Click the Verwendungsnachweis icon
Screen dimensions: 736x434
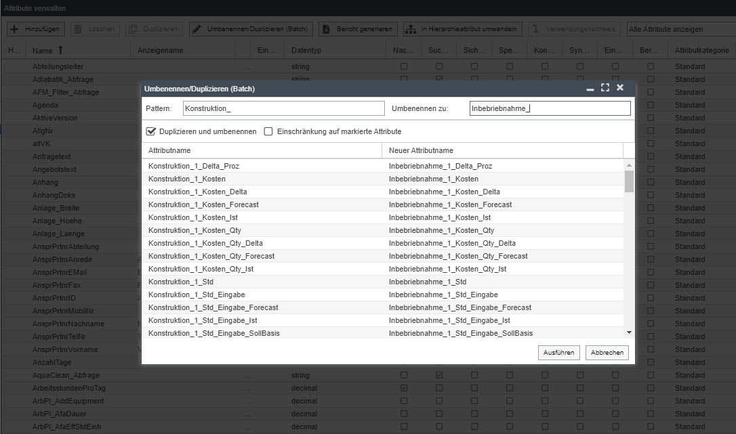(535, 29)
